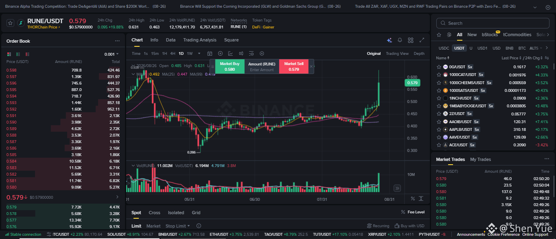This screenshot has height=239, width=556.
Task: Open the chart layout grid icon
Action: point(411,40)
